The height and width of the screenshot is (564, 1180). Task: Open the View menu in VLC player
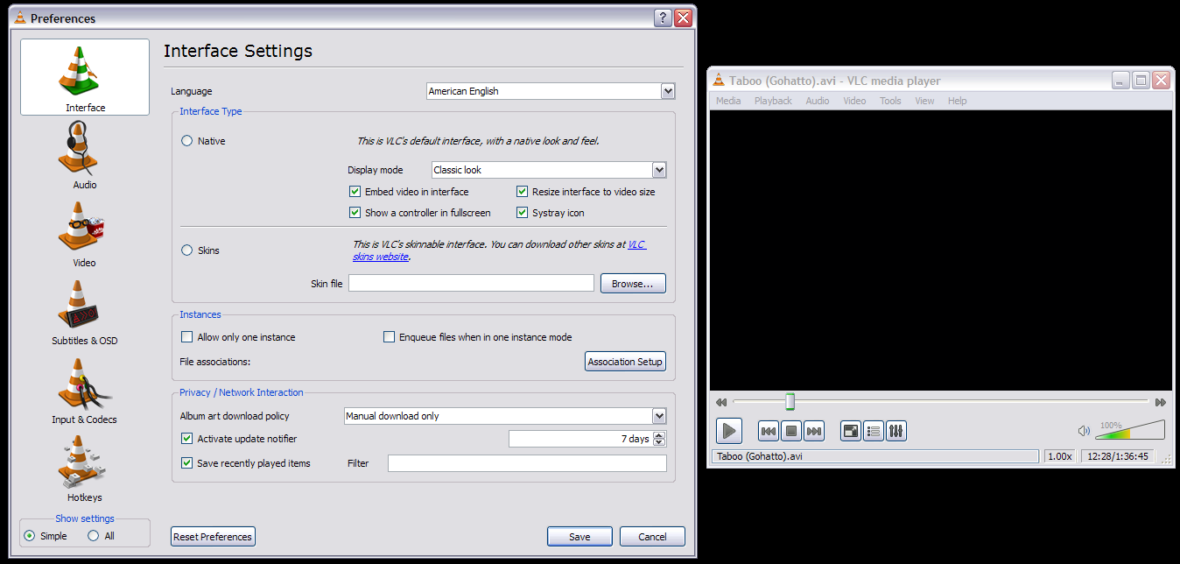click(924, 101)
